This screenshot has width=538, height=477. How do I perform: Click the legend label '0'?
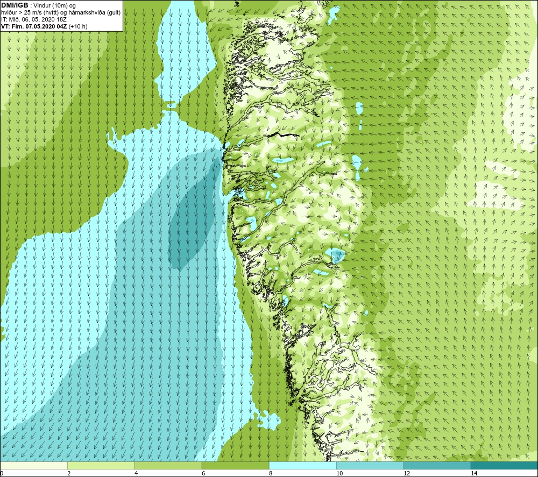(x=2, y=473)
